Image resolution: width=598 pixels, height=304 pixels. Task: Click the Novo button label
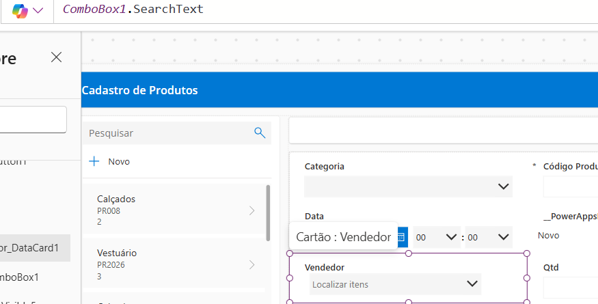(119, 161)
